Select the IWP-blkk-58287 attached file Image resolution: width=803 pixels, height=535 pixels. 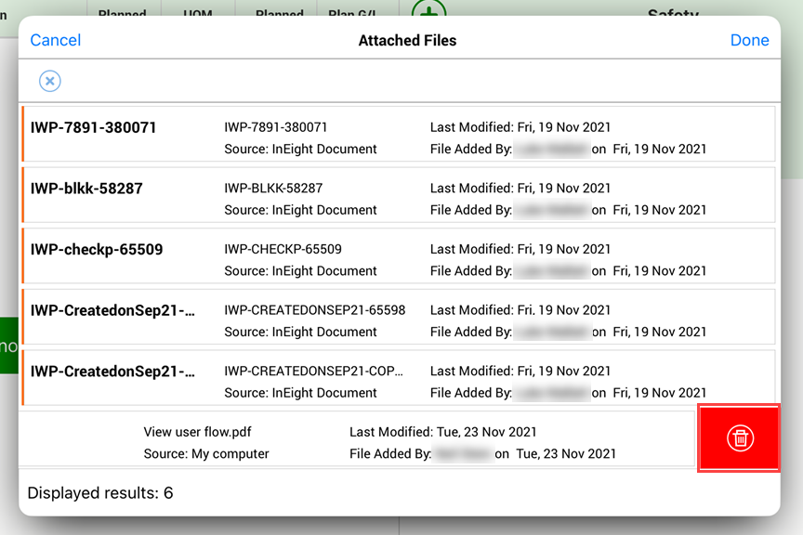[86, 189]
